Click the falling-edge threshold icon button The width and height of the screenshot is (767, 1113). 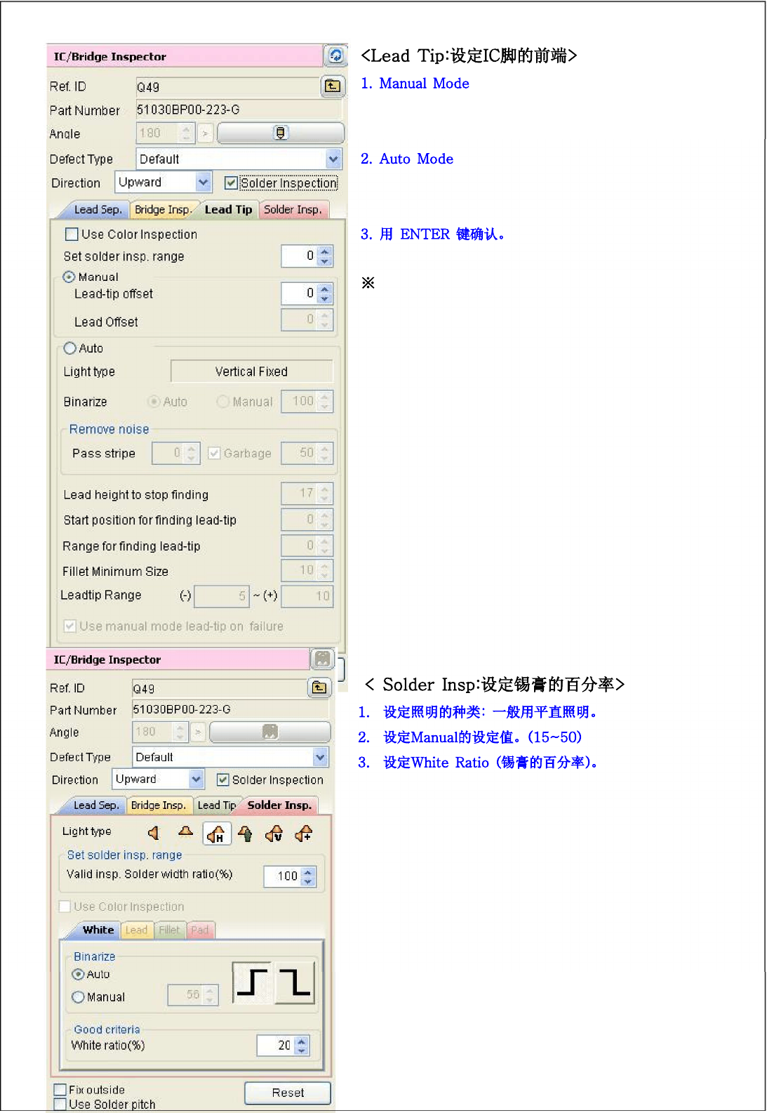[294, 982]
